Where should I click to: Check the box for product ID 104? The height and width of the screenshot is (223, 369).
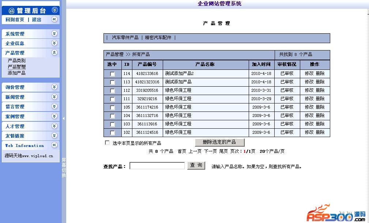(113, 116)
